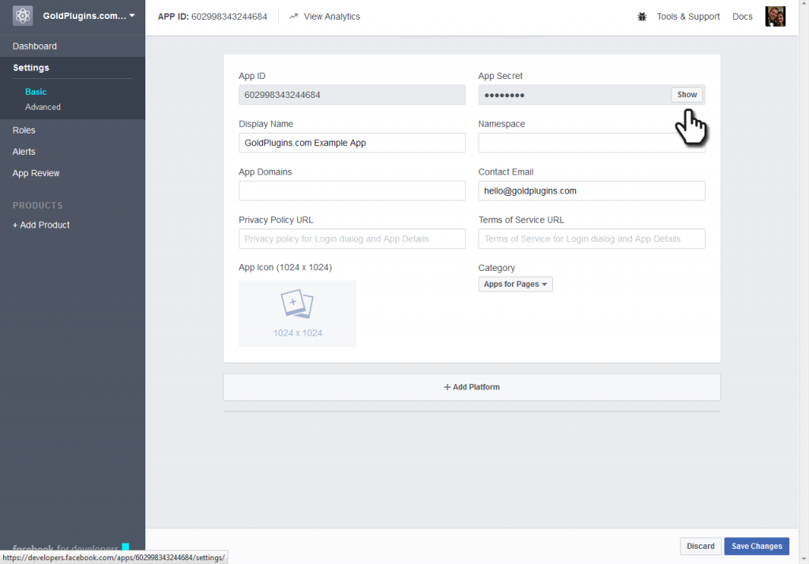Go to Alerts in sidebar
This screenshot has height=564, width=809.
tap(24, 152)
